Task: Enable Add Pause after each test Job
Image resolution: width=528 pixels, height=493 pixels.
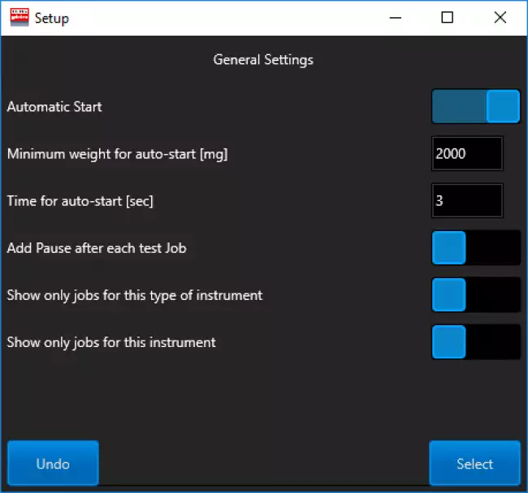Action: [x=475, y=248]
